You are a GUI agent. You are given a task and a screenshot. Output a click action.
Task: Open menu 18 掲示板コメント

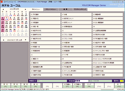pyautogui.click(x=76, y=18)
